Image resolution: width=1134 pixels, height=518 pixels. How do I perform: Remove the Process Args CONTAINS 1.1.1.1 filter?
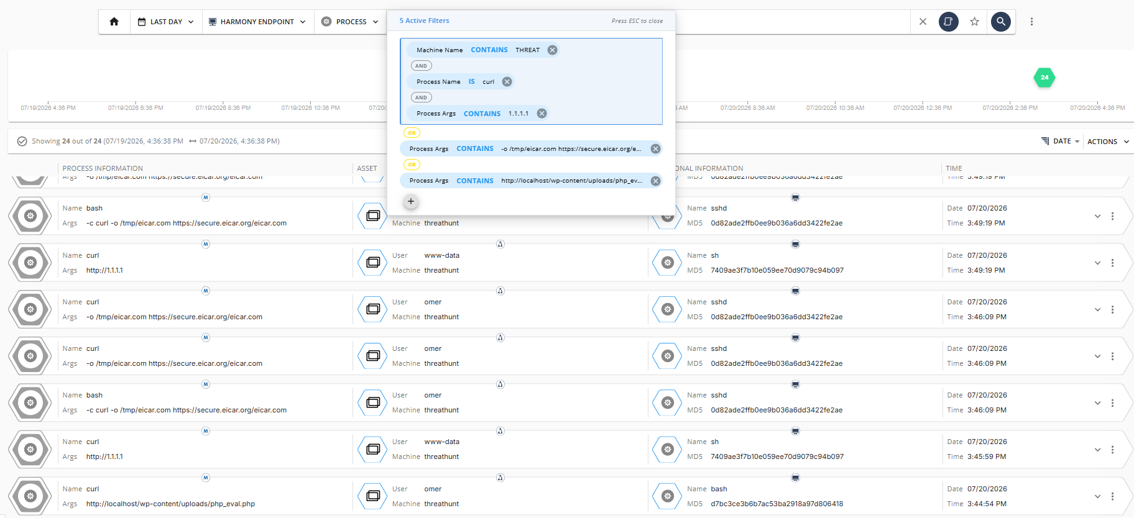click(x=542, y=113)
